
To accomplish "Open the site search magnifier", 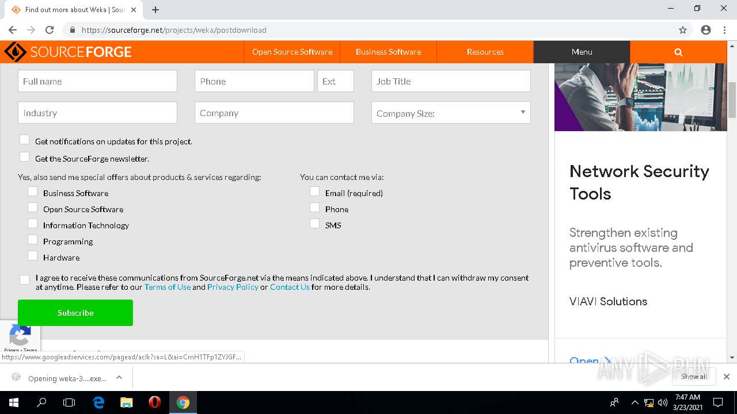I will [678, 52].
